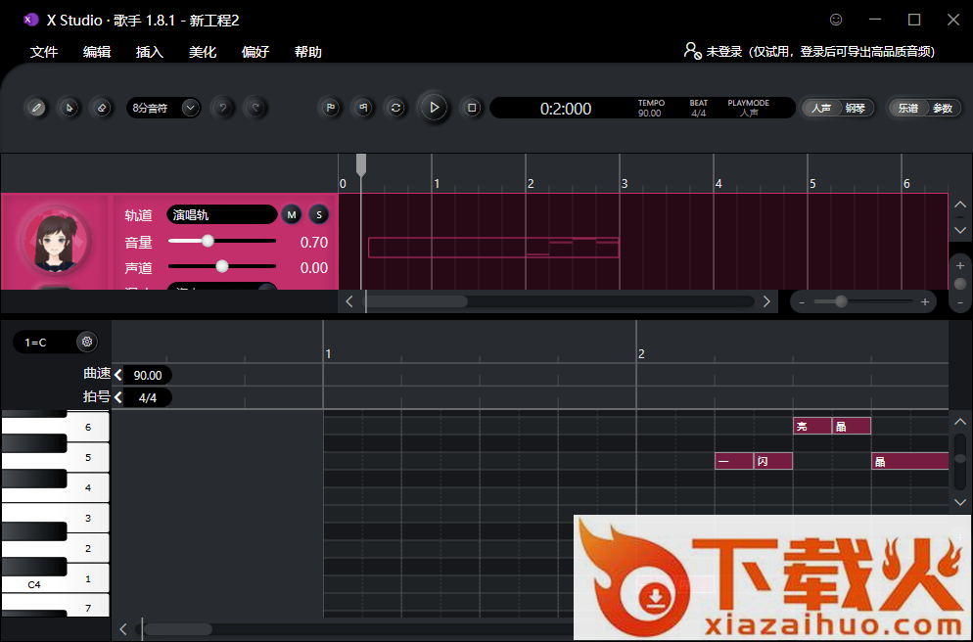Open the 插入 menu
Viewport: 973px width, 642px height.
[150, 52]
